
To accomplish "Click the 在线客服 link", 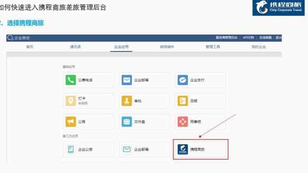I will coord(265,37).
